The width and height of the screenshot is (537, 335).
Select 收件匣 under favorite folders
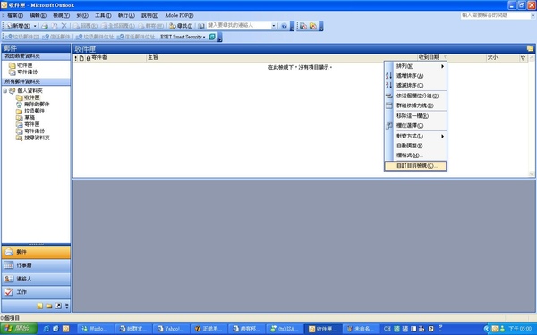point(21,65)
